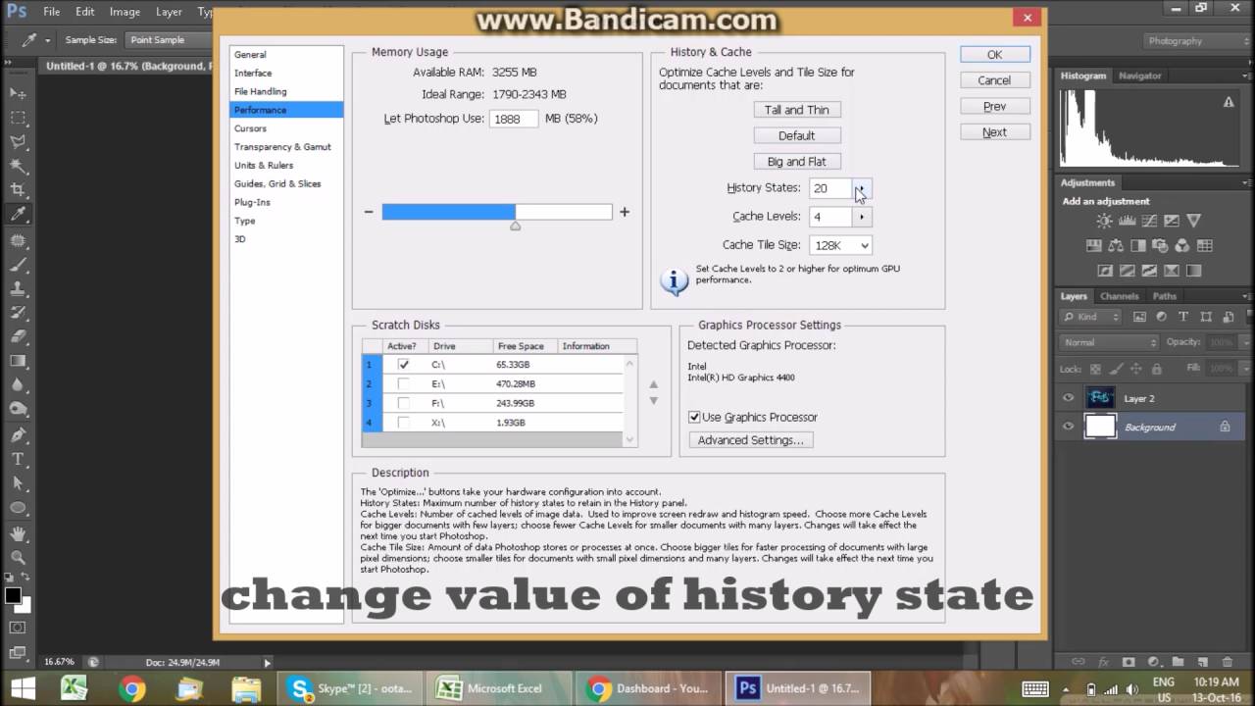Add a Curves adjustment
The image size is (1255, 706).
tap(1149, 221)
